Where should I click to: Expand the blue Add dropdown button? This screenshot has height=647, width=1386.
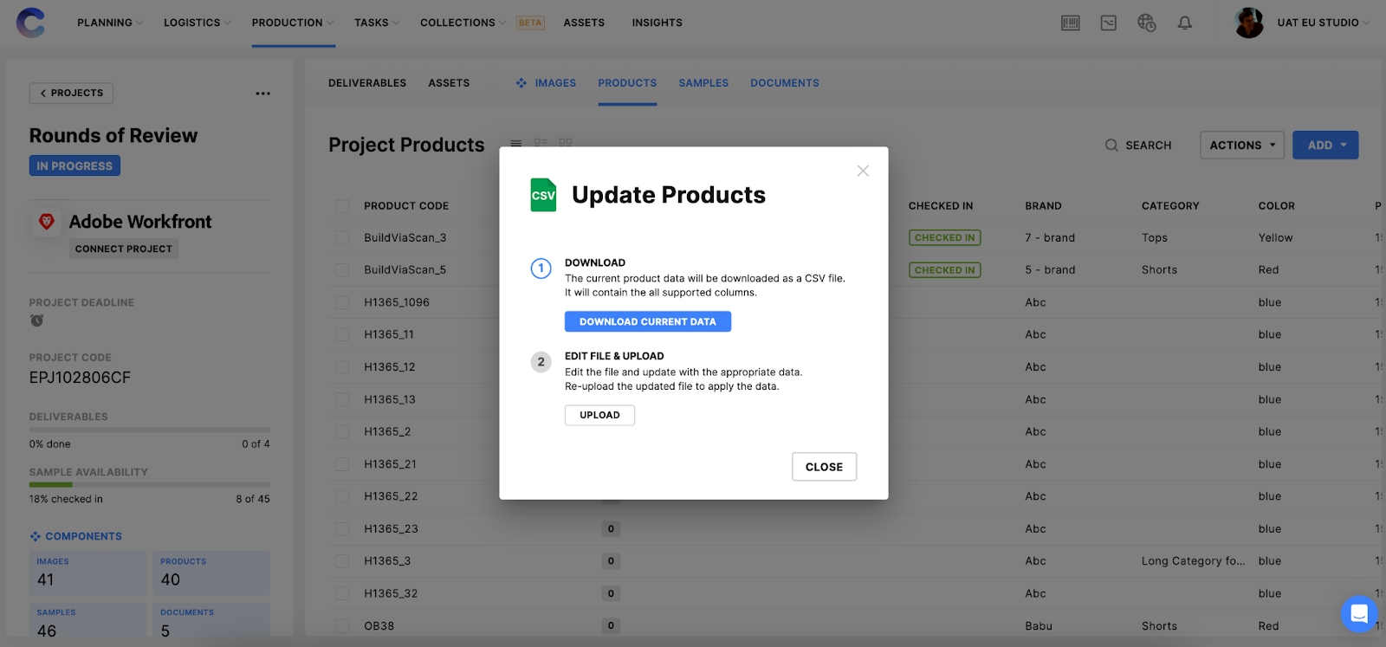pos(1324,146)
